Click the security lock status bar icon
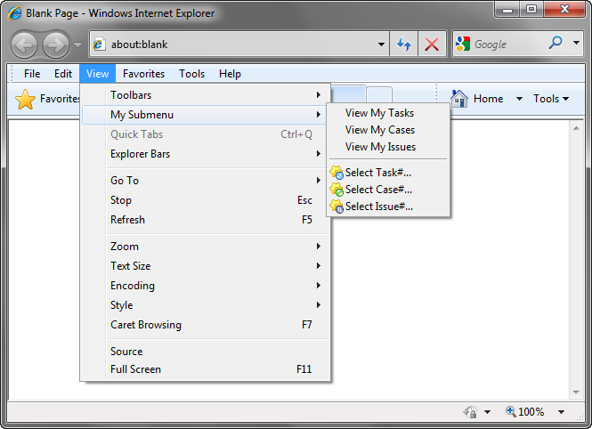Viewport: 592px width, 429px height. [470, 411]
